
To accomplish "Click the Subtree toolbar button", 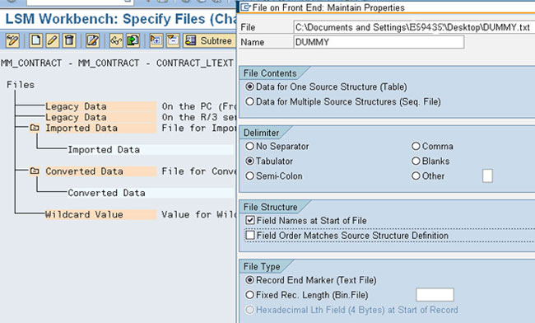I will pos(209,40).
